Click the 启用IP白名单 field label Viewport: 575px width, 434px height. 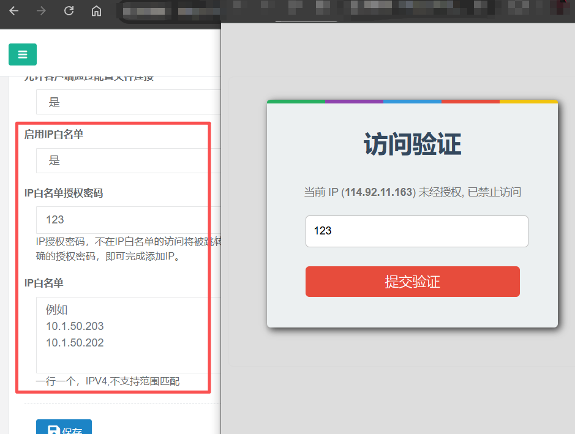[54, 134]
